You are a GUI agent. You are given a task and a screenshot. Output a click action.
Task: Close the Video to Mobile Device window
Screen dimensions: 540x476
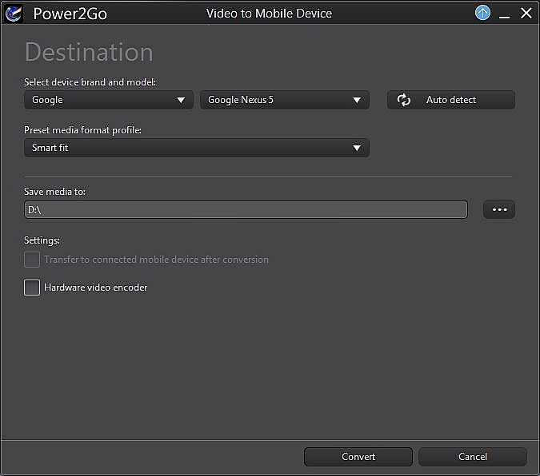pyautogui.click(x=526, y=13)
